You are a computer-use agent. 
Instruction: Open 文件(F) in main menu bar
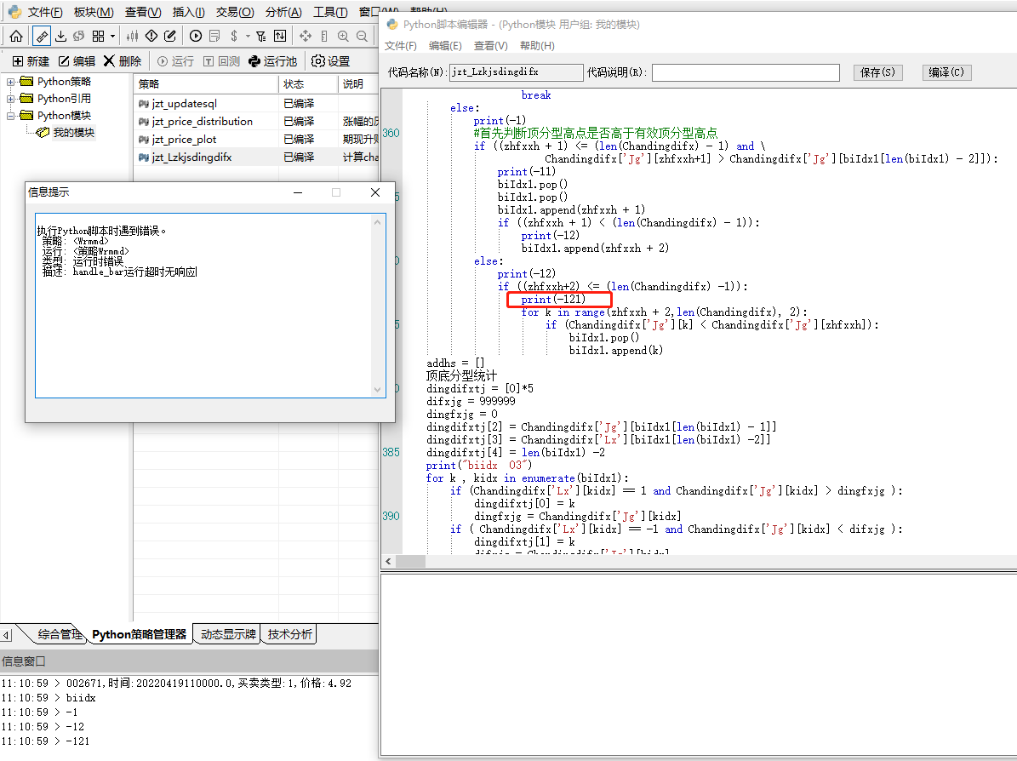point(45,12)
